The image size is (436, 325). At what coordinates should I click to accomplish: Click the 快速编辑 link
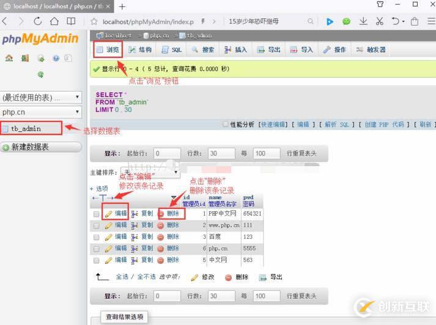[273, 125]
